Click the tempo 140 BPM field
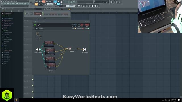Viewport: 182px width, 102px height. click(x=50, y=4)
